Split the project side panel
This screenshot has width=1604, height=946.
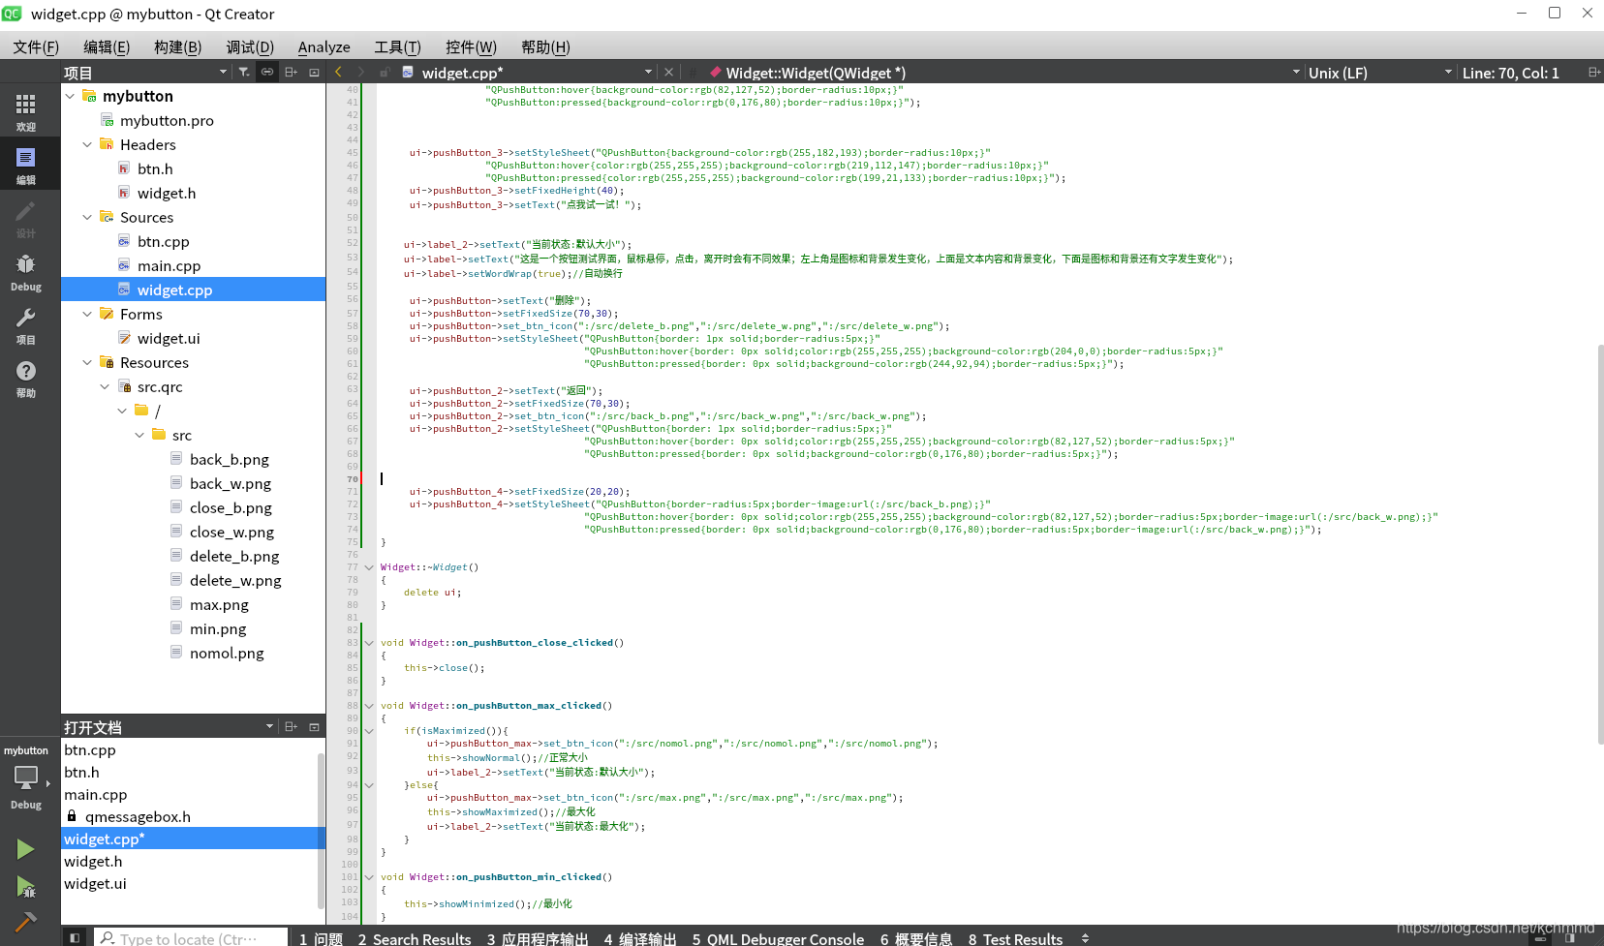[x=291, y=73]
